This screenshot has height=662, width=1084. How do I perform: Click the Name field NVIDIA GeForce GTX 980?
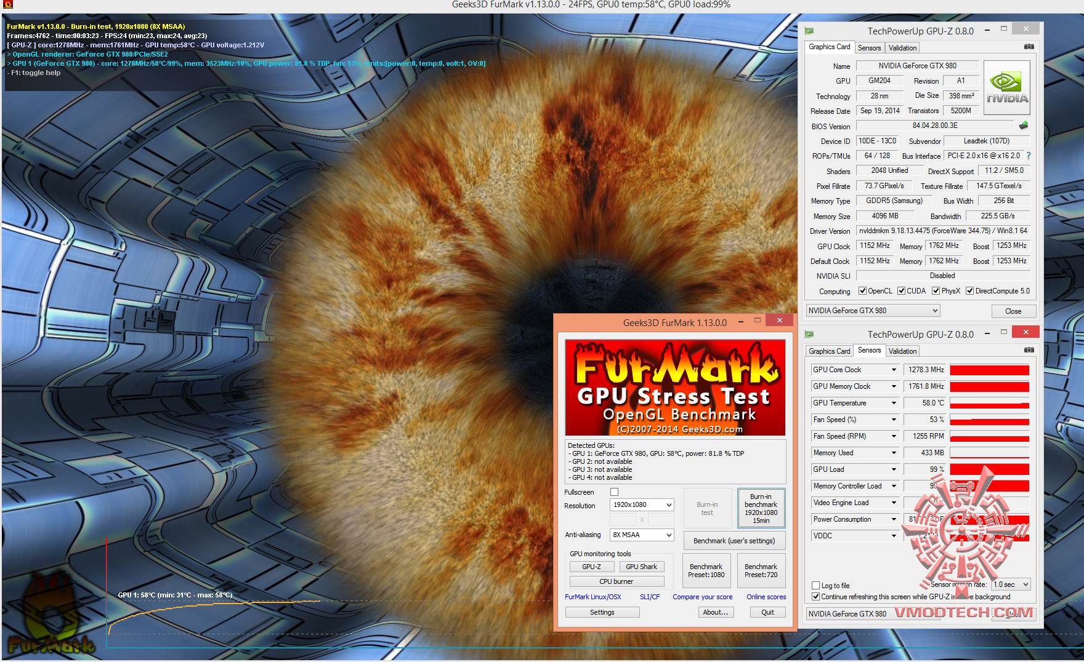click(x=917, y=66)
